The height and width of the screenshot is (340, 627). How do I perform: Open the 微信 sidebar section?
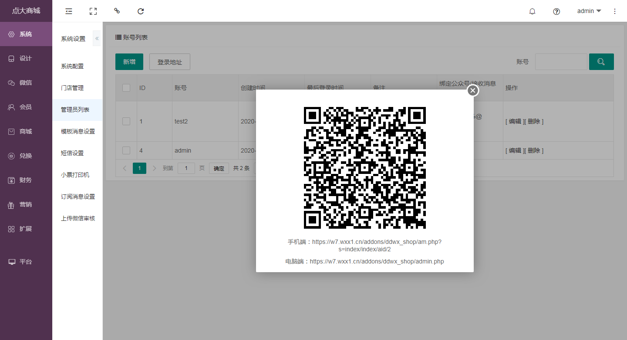coord(26,83)
